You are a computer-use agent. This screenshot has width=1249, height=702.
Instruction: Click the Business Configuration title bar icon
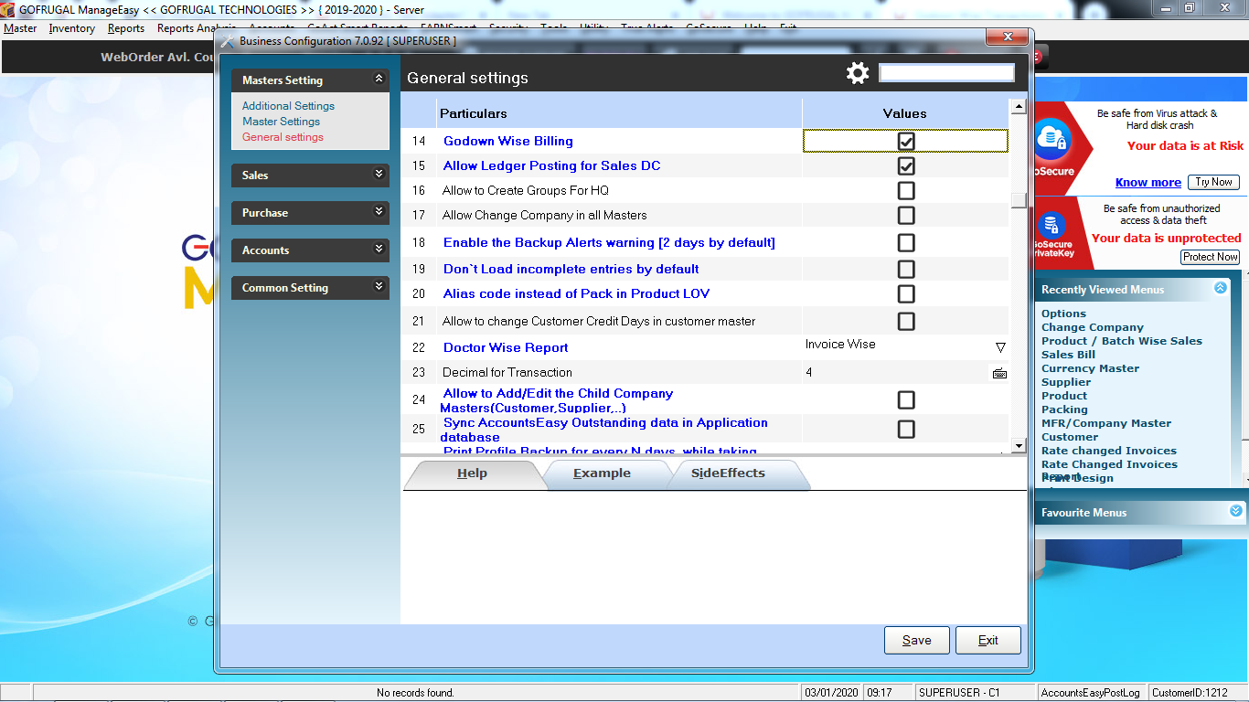[228, 41]
